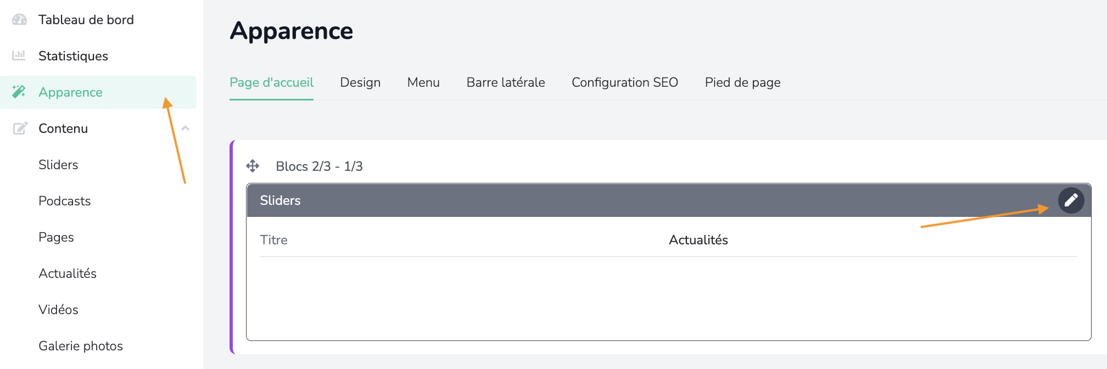
Task: Click the Tableau de bord gauge icon
Action: click(19, 20)
